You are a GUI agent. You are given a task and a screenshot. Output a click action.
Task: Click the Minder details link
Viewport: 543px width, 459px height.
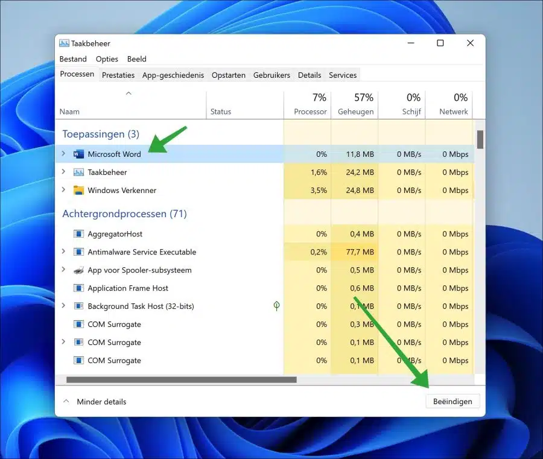(x=101, y=402)
